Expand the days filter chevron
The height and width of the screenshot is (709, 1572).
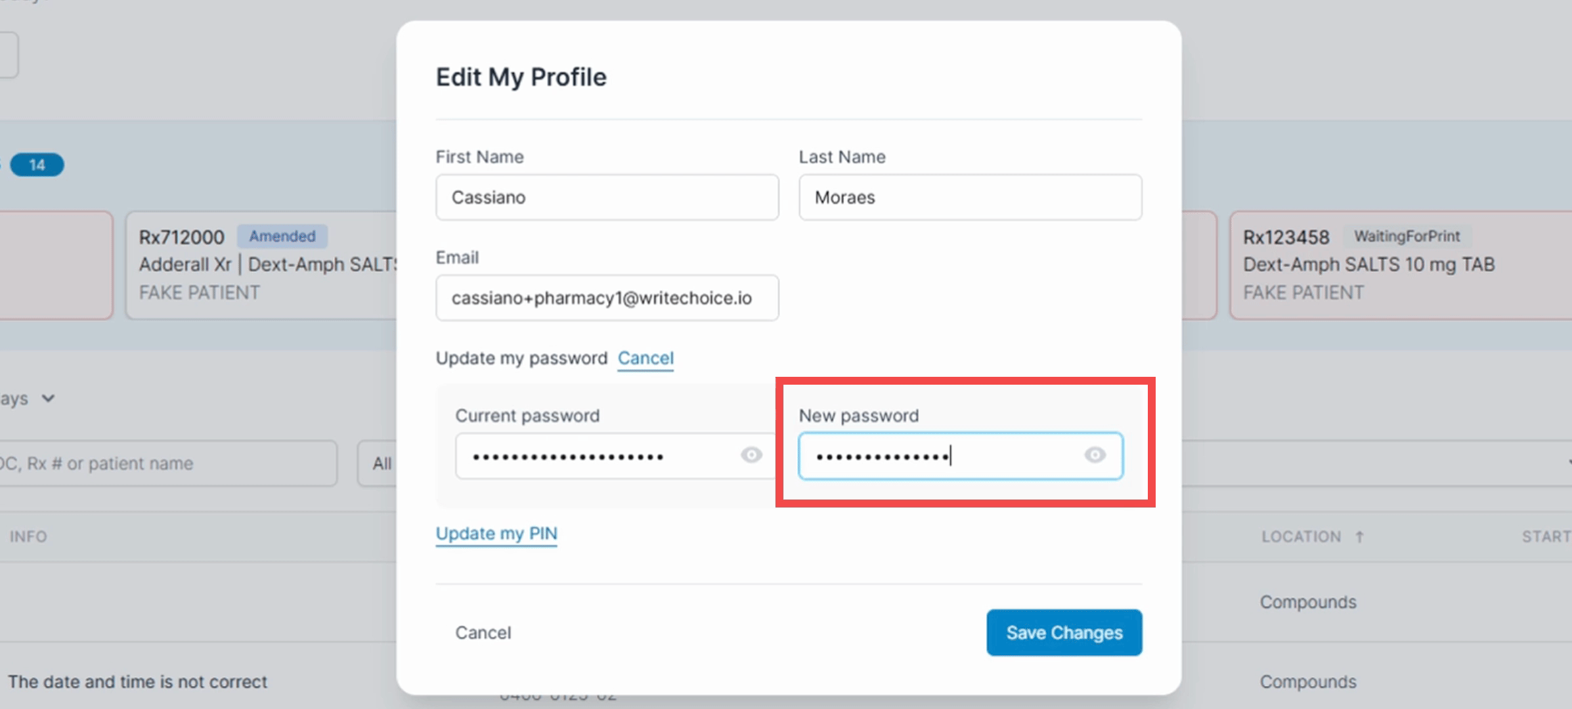click(47, 398)
